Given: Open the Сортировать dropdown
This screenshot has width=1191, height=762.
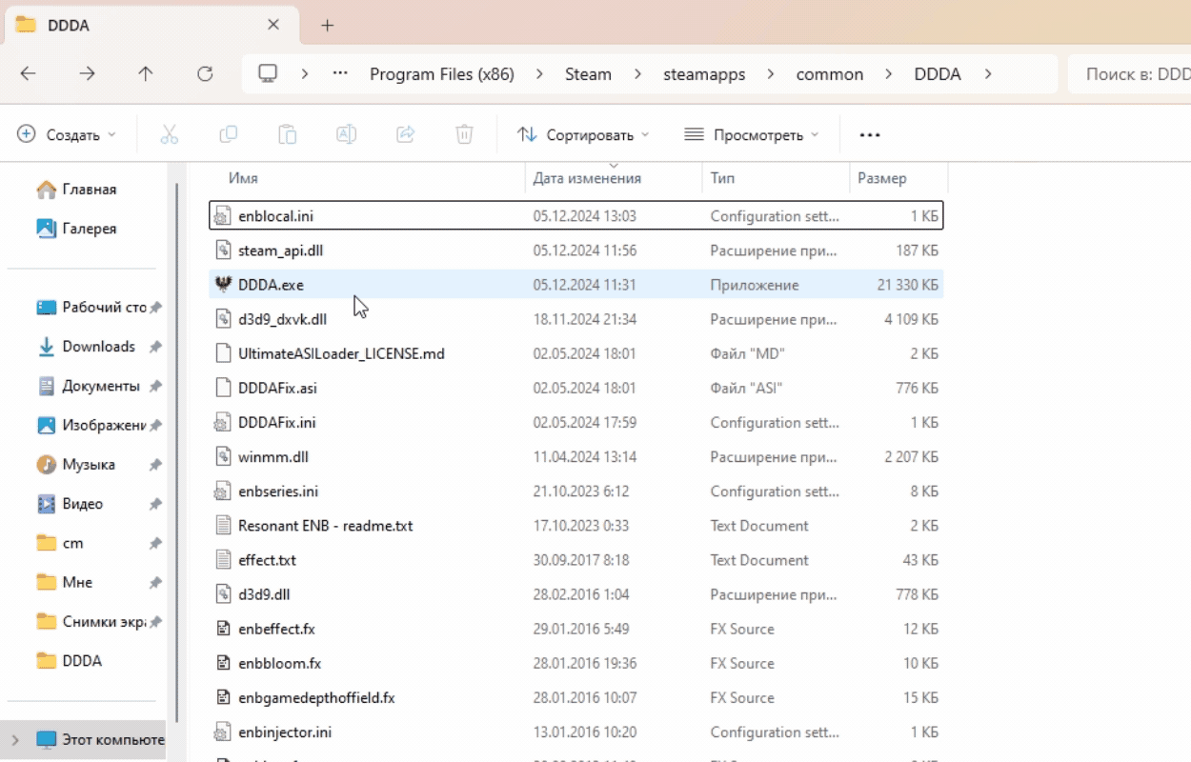Looking at the screenshot, I should point(583,135).
